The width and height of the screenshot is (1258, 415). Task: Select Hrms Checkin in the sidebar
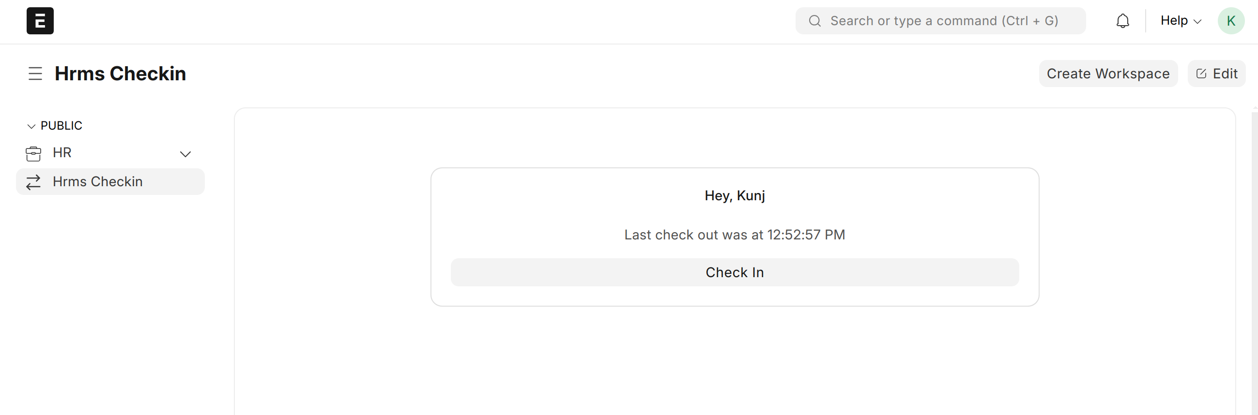[x=98, y=182]
